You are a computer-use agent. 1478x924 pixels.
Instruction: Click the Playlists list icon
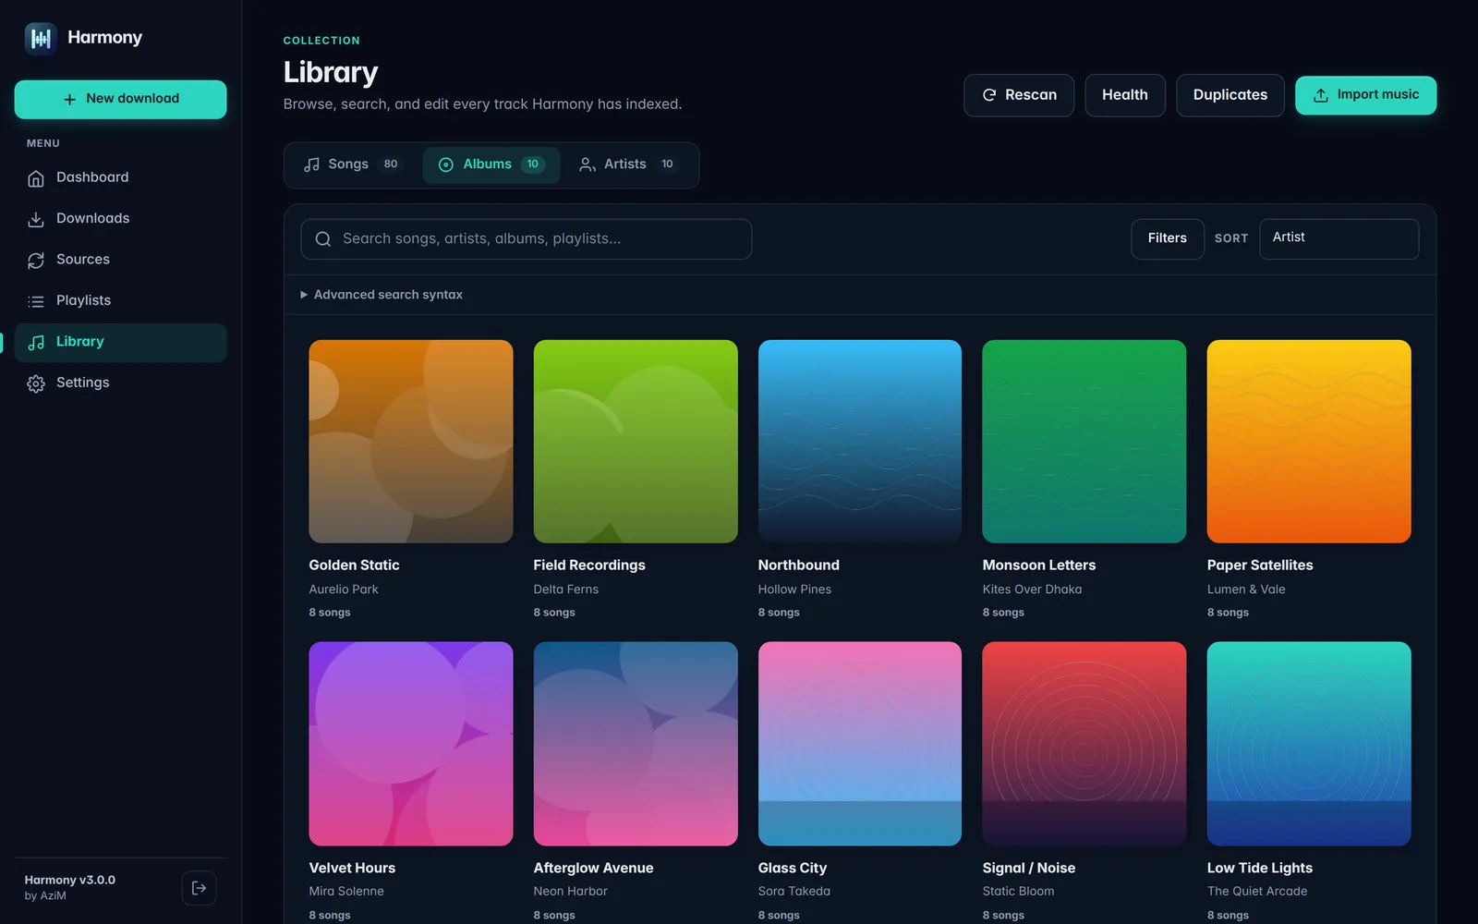point(36,301)
